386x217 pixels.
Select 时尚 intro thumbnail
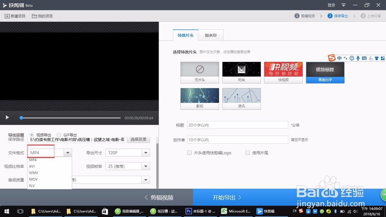point(242,73)
